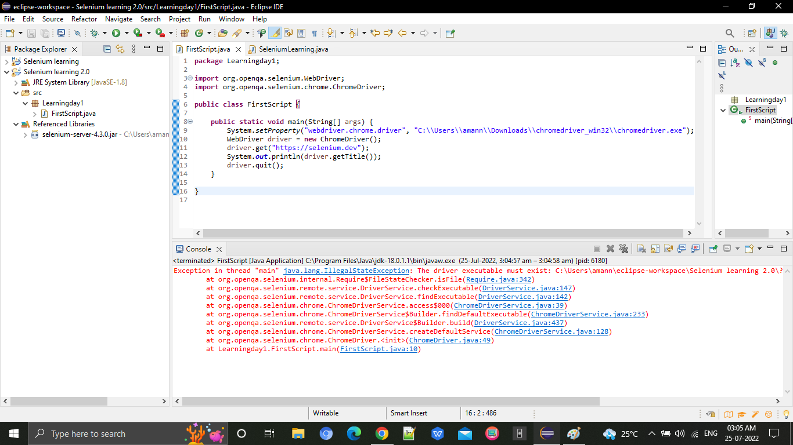Viewport: 793px width, 445px height.
Task: Open the Run dropdown arrow
Action: coord(126,33)
